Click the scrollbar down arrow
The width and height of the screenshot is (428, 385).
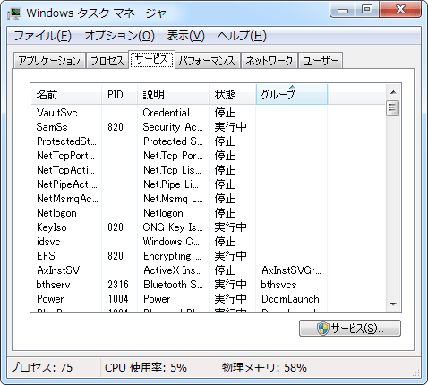pyautogui.click(x=393, y=304)
